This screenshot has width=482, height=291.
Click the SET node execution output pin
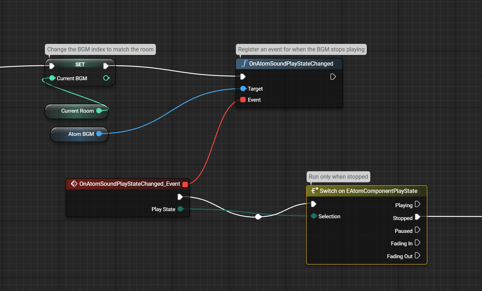pos(106,66)
